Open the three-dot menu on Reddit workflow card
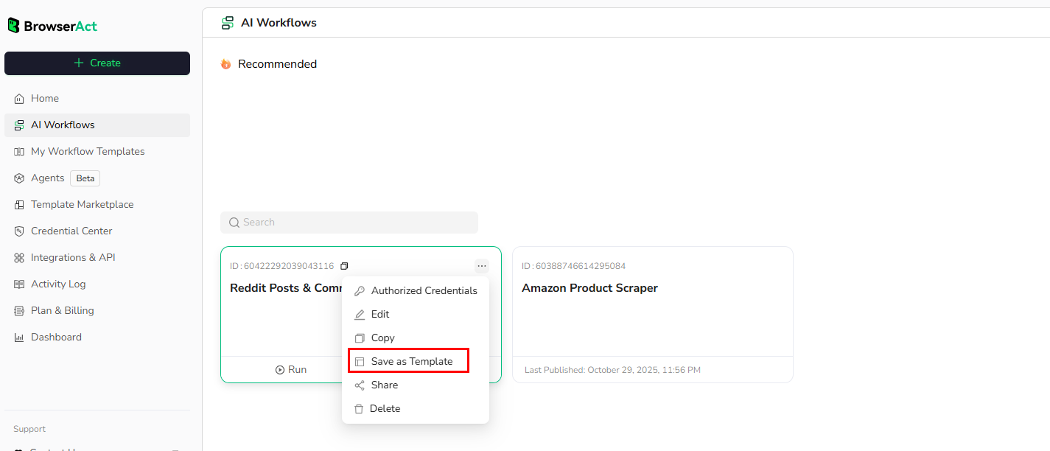1050x451 pixels. click(x=482, y=266)
